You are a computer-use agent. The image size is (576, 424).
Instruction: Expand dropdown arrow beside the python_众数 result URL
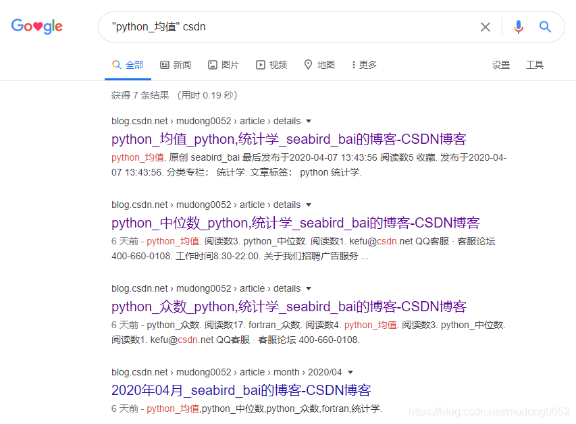click(x=309, y=289)
